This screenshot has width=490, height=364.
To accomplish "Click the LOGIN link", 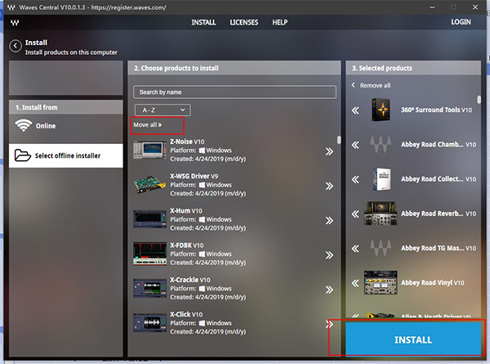I will [x=461, y=22].
